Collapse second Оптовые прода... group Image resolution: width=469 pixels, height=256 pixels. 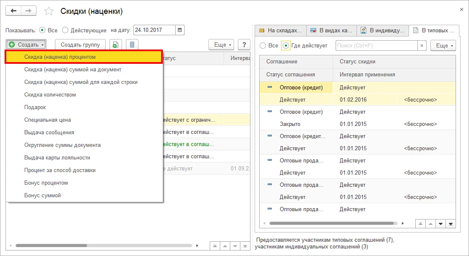[x=270, y=185]
